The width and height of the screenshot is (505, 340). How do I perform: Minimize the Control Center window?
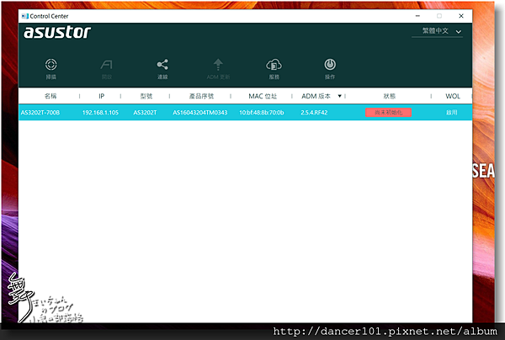(x=417, y=16)
